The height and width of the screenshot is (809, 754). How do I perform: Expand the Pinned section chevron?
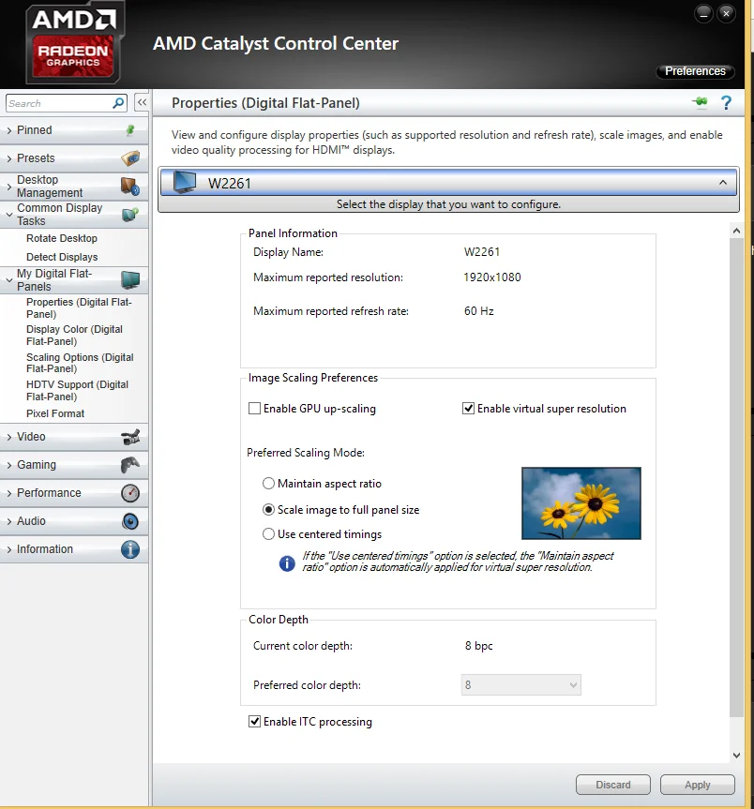[x=9, y=130]
